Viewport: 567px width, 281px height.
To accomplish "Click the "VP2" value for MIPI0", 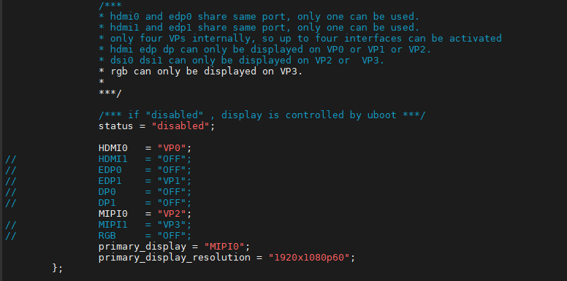I will pyautogui.click(x=172, y=214).
